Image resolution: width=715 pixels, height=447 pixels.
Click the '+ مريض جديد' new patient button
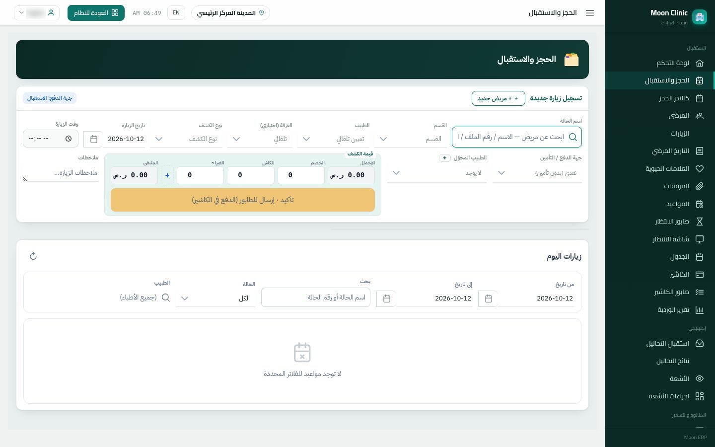pyautogui.click(x=498, y=98)
